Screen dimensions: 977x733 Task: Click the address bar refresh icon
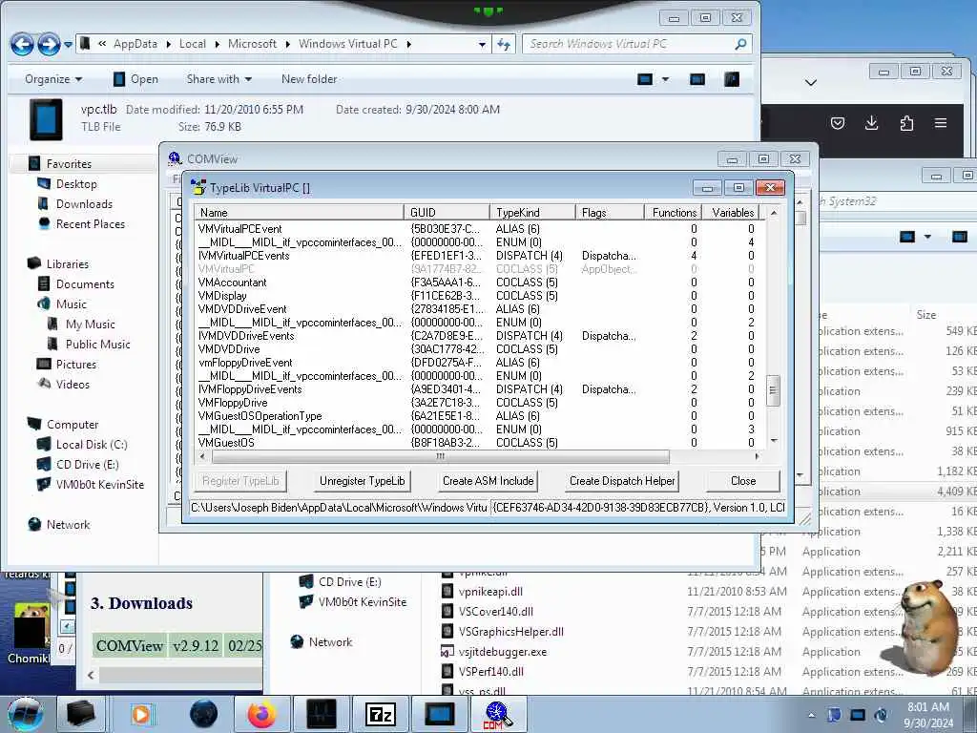click(504, 44)
